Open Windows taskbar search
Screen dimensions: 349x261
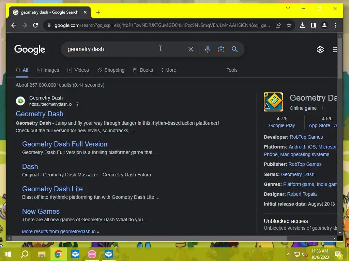pyautogui.click(x=25, y=254)
